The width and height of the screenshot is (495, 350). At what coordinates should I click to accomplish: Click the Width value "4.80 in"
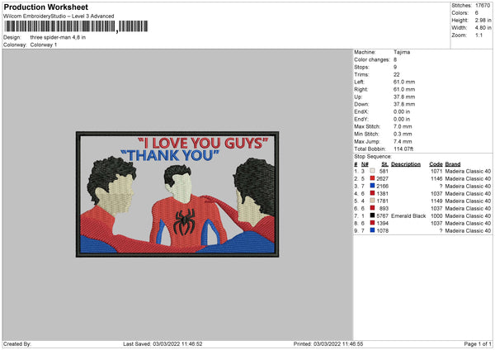pyautogui.click(x=483, y=28)
